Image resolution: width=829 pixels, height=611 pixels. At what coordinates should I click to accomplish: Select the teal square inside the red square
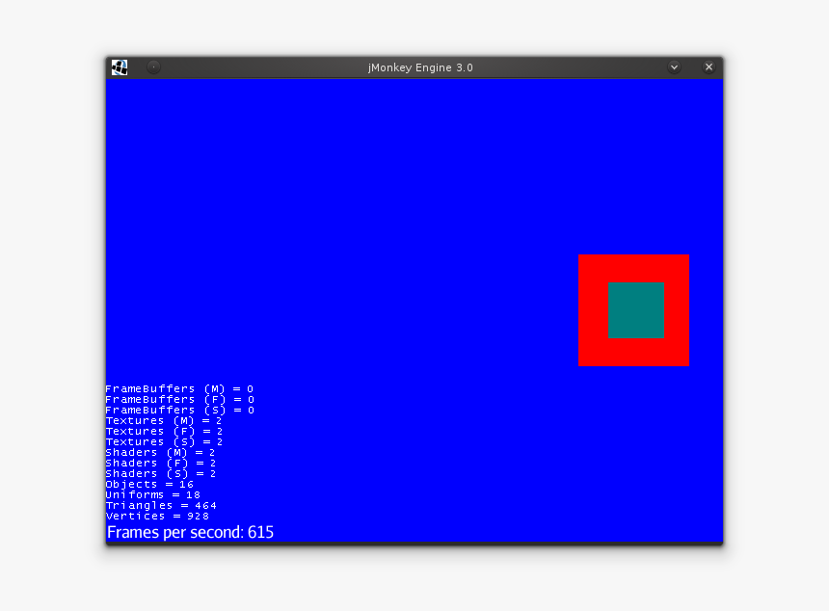(x=636, y=311)
